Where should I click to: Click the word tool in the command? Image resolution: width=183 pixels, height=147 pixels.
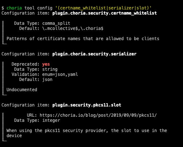(x=29, y=8)
